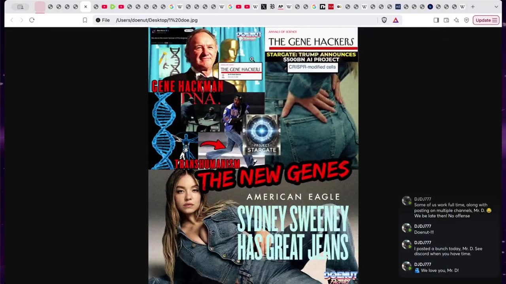Click the 'Some of us work full time' message
Viewport: 506px width, 284px height.
pos(453,210)
